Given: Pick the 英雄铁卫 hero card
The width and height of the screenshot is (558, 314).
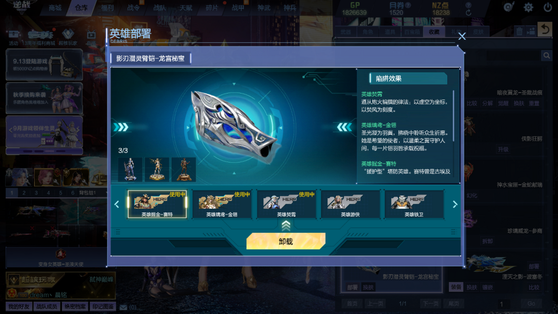Looking at the screenshot, I should (x=414, y=204).
